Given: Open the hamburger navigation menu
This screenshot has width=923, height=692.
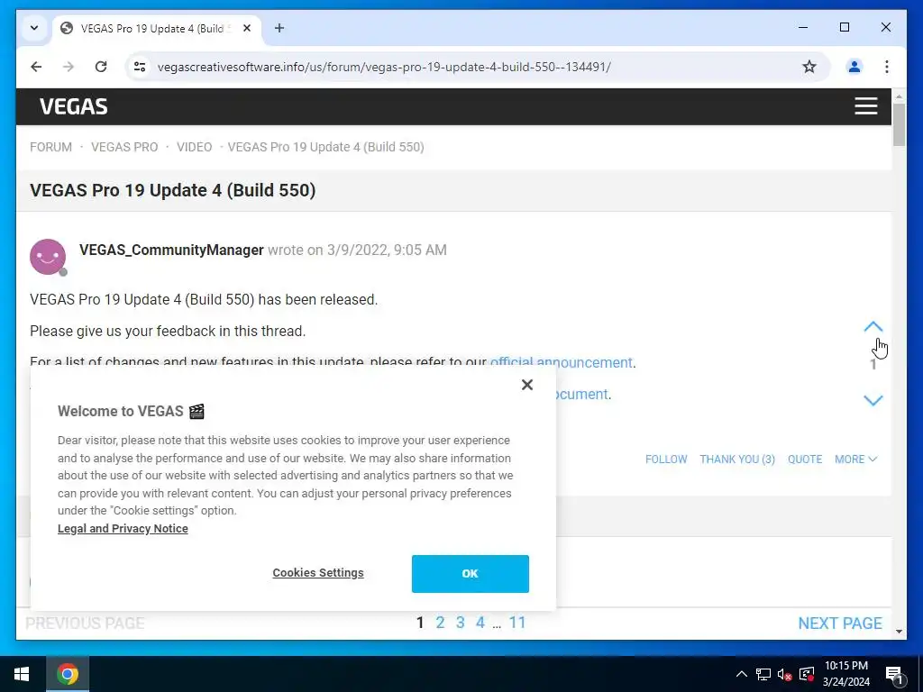Looking at the screenshot, I should click(866, 106).
